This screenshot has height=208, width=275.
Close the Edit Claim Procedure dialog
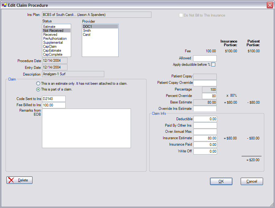269,5
